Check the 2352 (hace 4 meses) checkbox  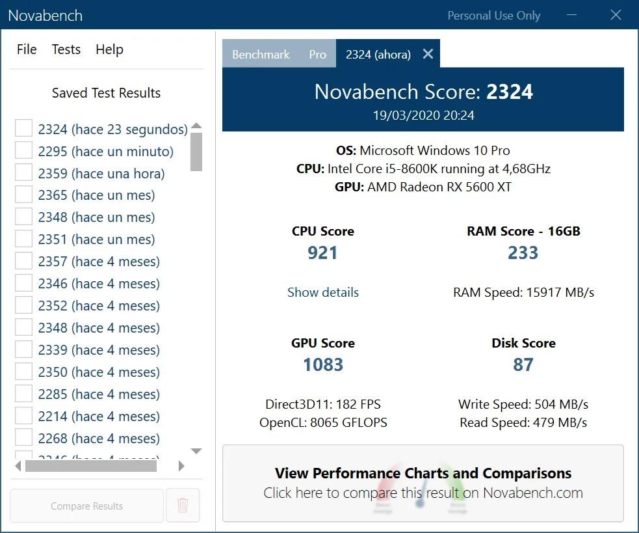click(x=23, y=305)
